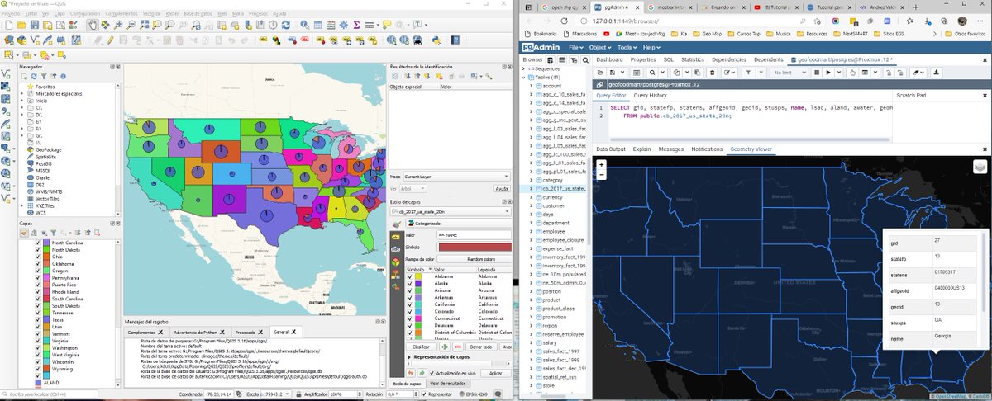The width and height of the screenshot is (992, 401).
Task: Open the Tools menu in pgAdmin
Action: [627, 47]
